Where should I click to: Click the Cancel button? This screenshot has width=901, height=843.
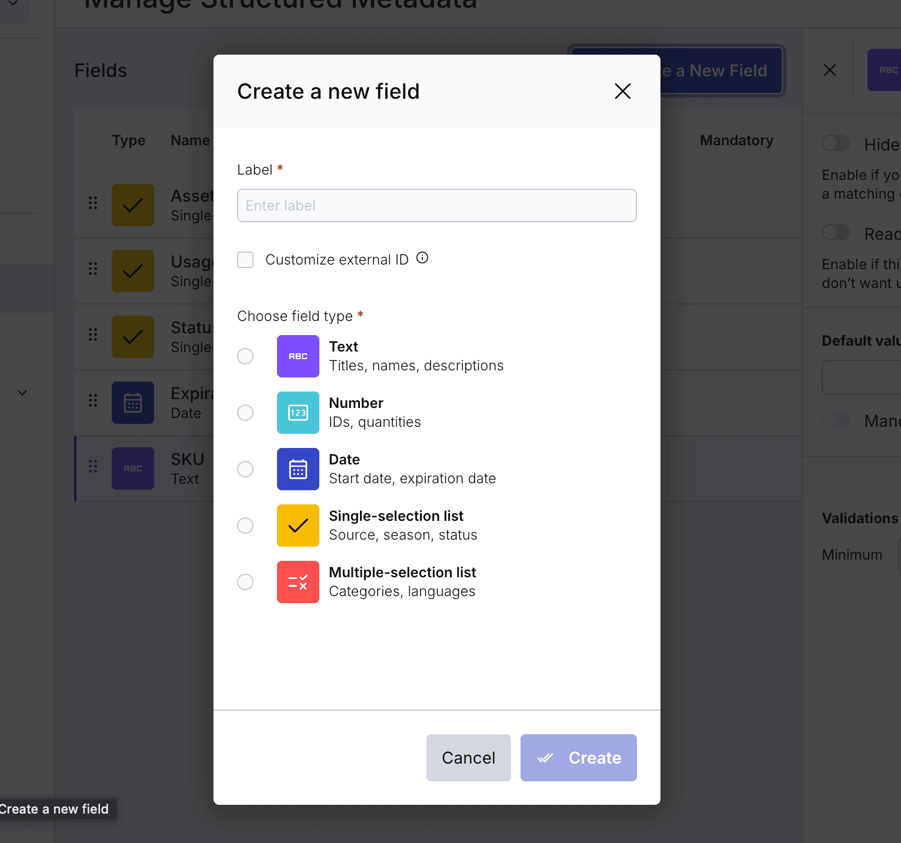tap(468, 758)
